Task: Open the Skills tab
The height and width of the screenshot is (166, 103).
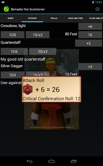Action: [54, 18]
